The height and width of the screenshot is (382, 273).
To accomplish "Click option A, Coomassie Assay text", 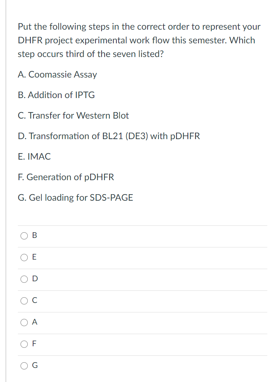I will [x=57, y=74].
